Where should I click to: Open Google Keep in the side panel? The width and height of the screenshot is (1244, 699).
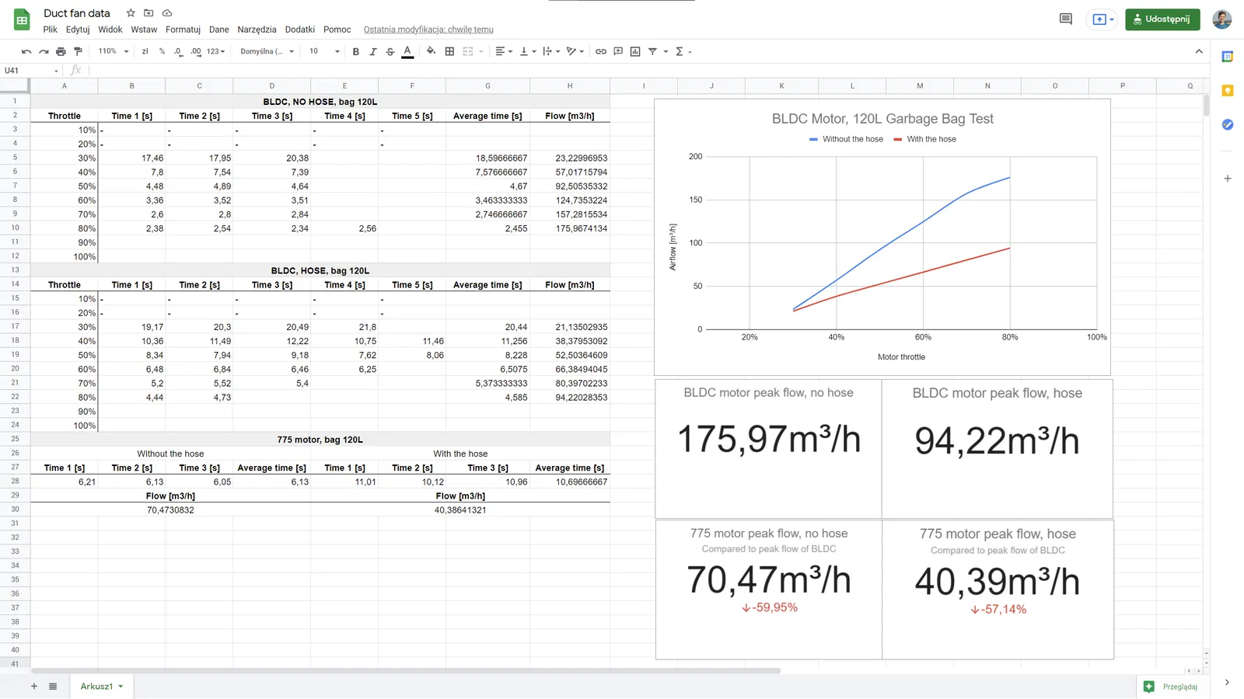click(x=1228, y=91)
